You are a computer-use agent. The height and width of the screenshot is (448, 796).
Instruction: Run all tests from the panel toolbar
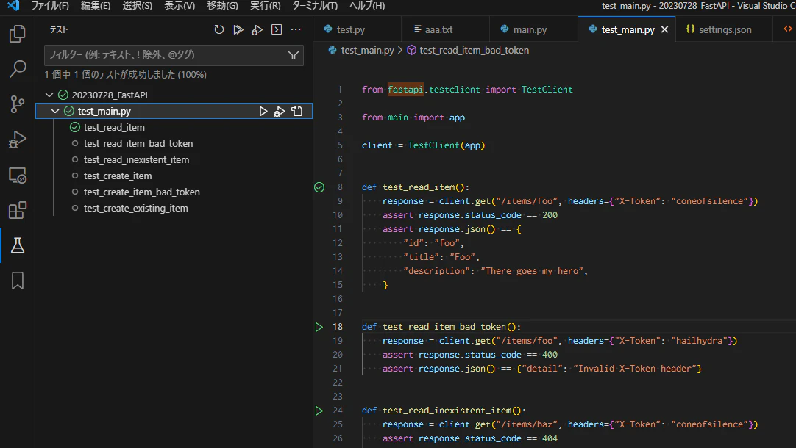coord(238,29)
